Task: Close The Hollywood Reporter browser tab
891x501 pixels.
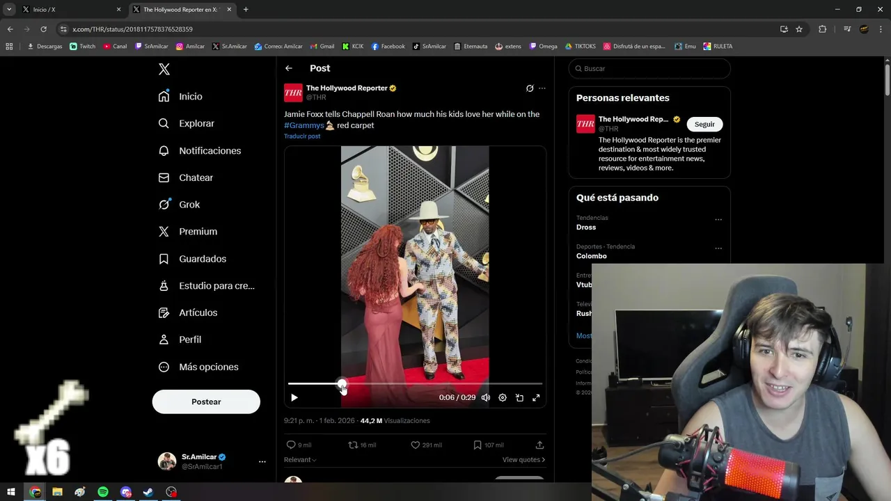Action: pyautogui.click(x=229, y=10)
